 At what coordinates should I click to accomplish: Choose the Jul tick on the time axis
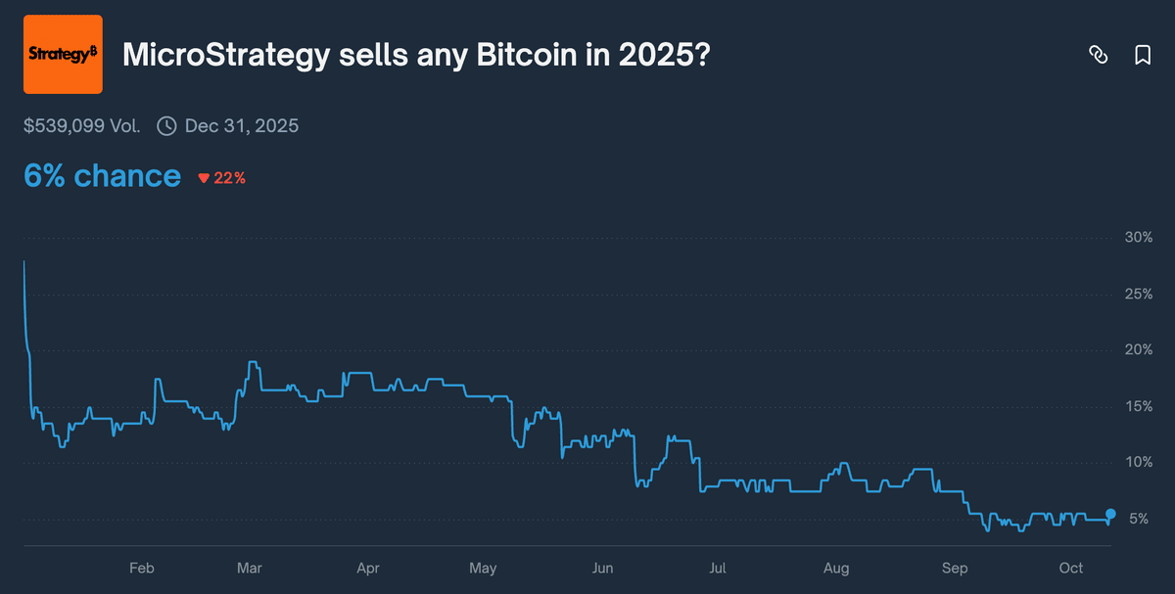pos(718,568)
